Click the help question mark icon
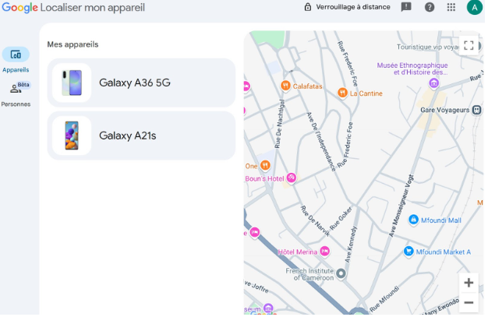The width and height of the screenshot is (488, 324). click(430, 7)
